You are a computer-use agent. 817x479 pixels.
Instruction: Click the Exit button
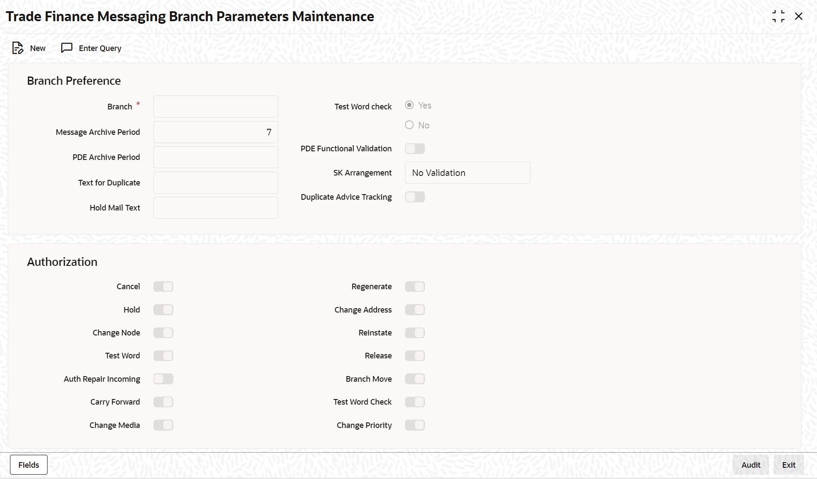pyautogui.click(x=788, y=464)
